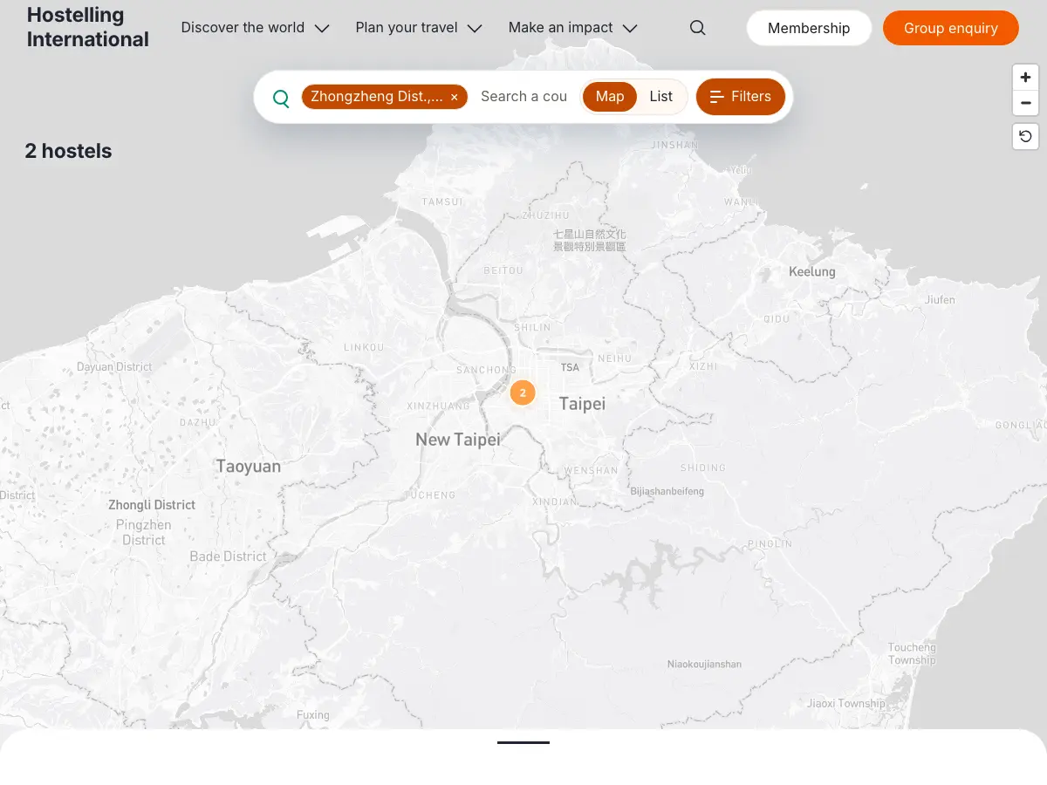Zoom in on the map

coord(1025,78)
